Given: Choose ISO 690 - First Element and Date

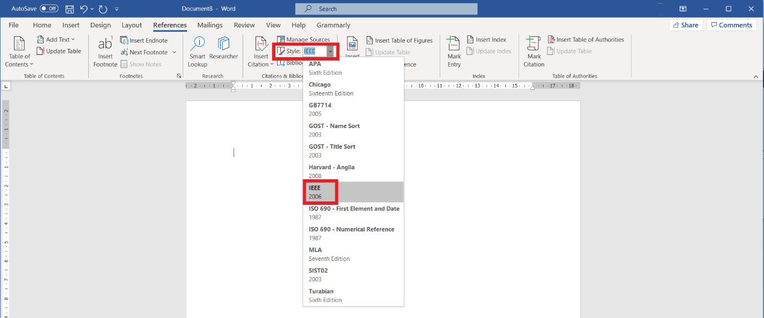Looking at the screenshot, I should click(353, 213).
